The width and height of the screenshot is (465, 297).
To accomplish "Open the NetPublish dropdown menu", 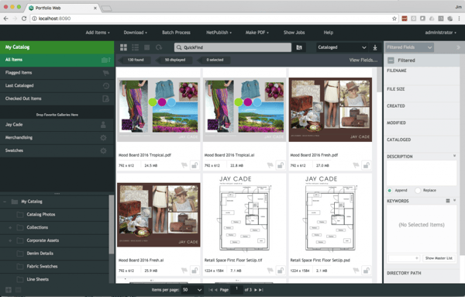I will coord(219,33).
